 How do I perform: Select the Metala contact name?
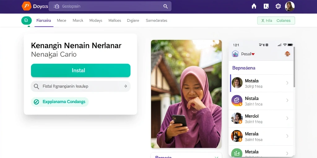point(251,152)
